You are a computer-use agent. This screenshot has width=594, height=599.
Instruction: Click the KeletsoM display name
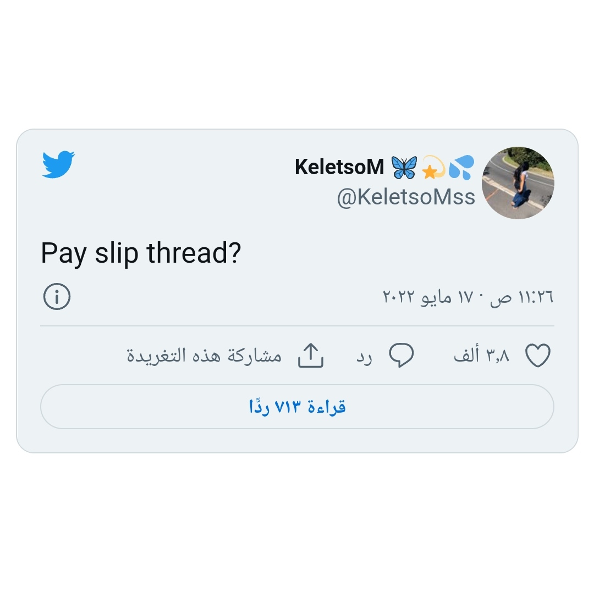pos(339,167)
